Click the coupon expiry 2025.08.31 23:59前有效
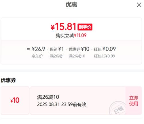This screenshot has width=144, height=124. [62, 104]
